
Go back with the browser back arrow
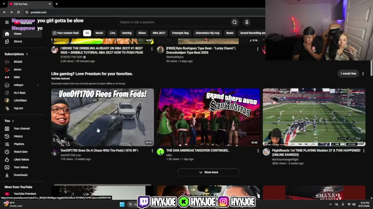coord(4,12)
